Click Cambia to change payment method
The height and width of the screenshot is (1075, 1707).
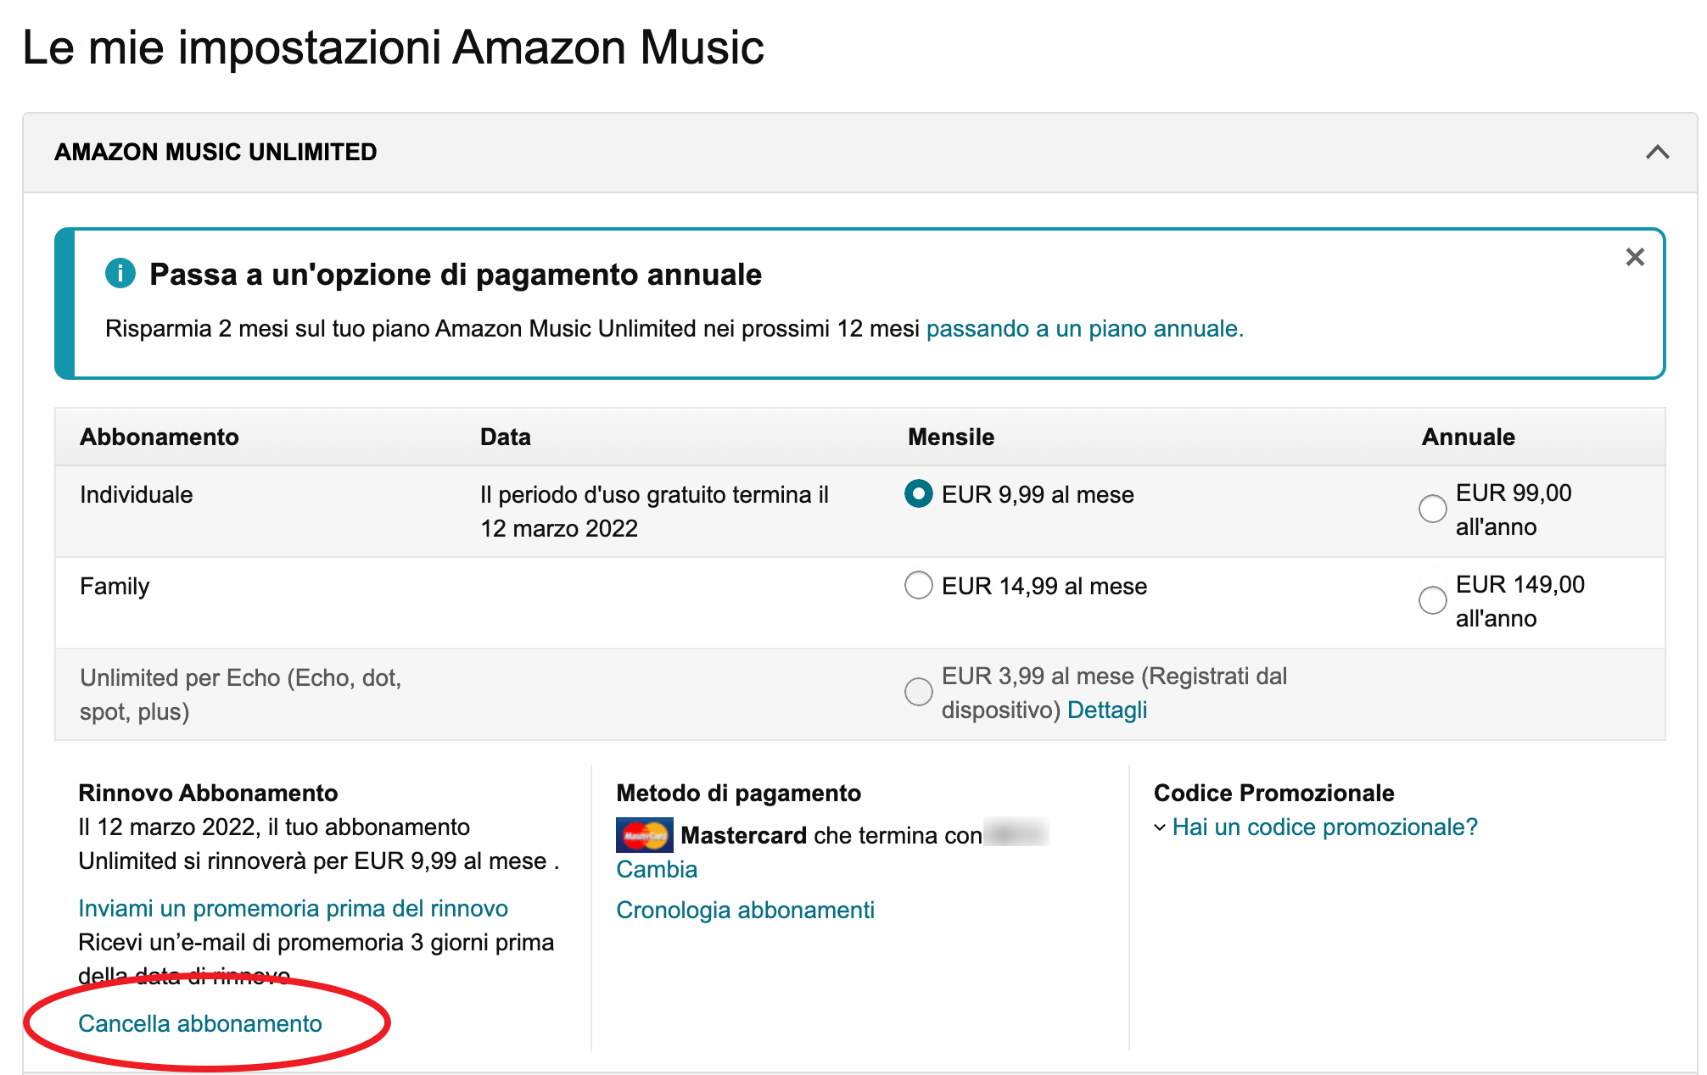pyautogui.click(x=657, y=870)
